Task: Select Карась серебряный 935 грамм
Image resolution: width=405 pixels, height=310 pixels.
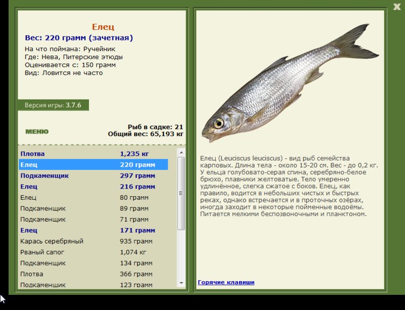Action: coord(94,241)
